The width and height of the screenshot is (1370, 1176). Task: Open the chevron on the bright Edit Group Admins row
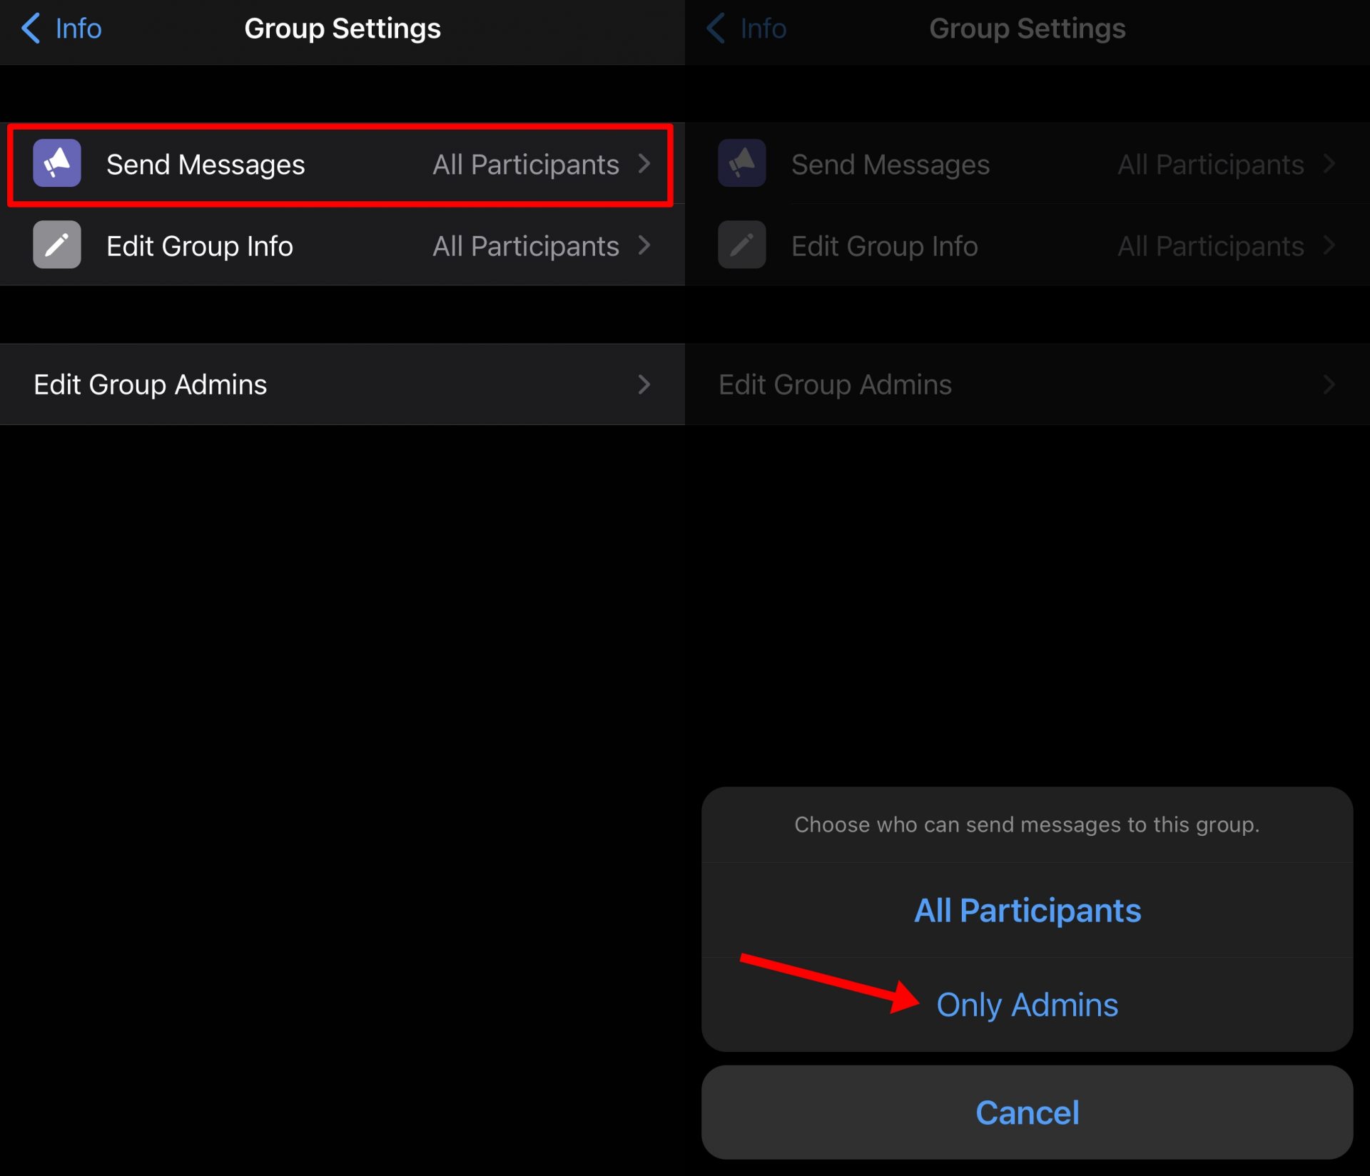pos(644,384)
